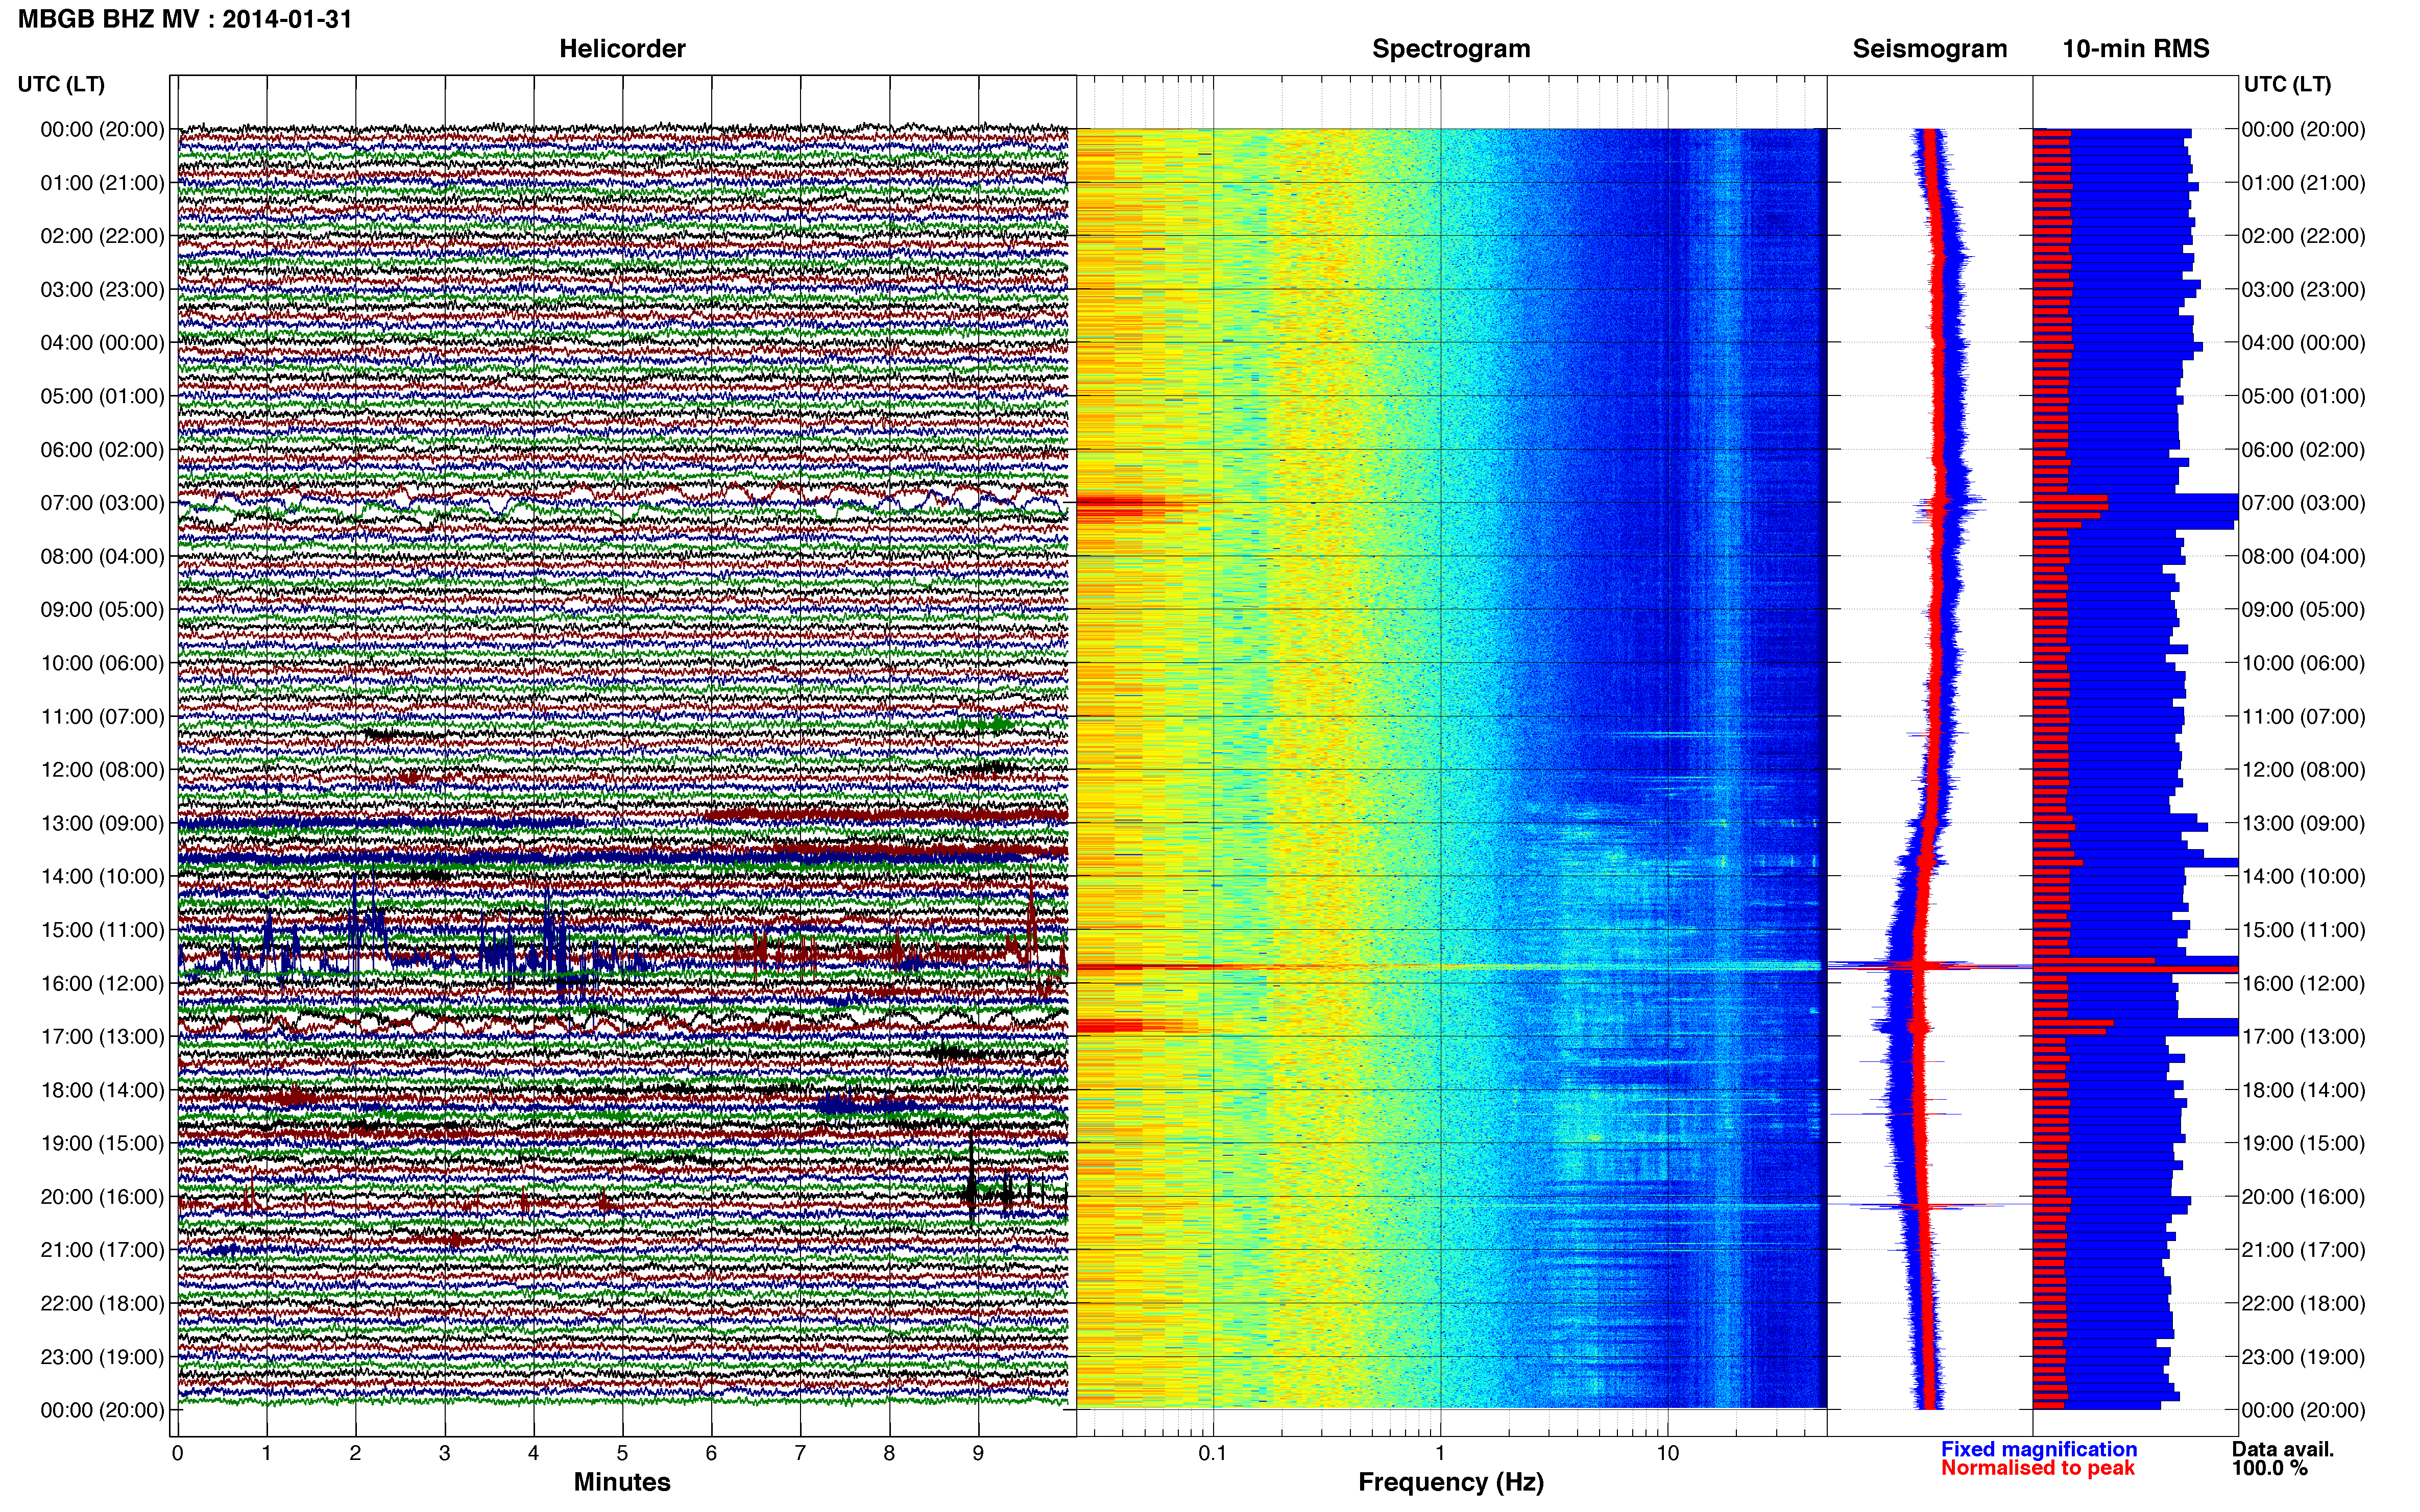Click the right 14:00 (10:00) time label

(x=2303, y=877)
